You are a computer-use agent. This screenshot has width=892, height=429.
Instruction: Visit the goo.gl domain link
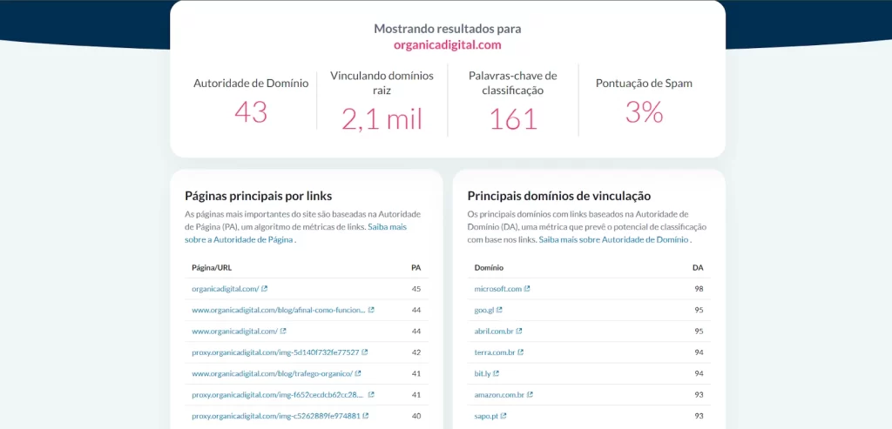[x=484, y=310]
